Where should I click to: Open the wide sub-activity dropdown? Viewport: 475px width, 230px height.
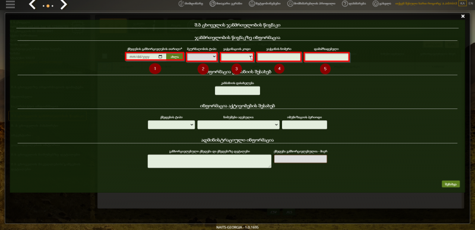[238, 124]
